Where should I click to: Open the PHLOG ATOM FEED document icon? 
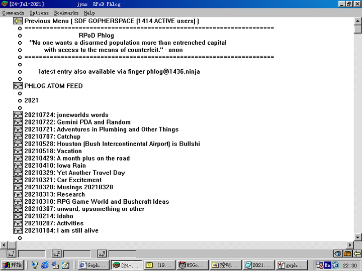point(18,86)
